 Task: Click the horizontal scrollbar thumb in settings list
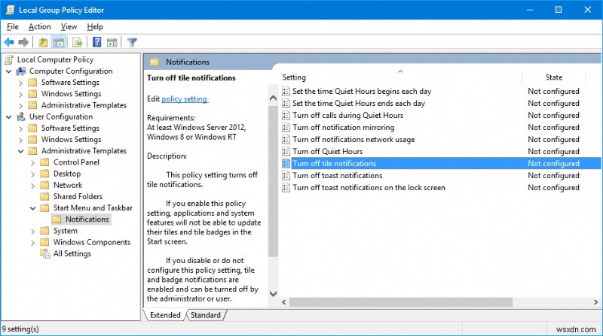click(401, 302)
